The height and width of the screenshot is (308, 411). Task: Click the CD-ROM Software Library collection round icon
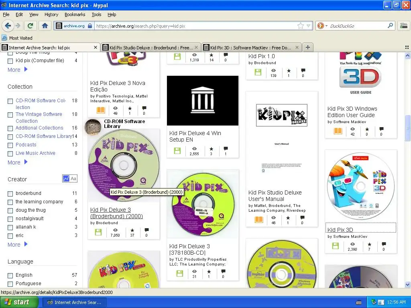tap(93, 127)
